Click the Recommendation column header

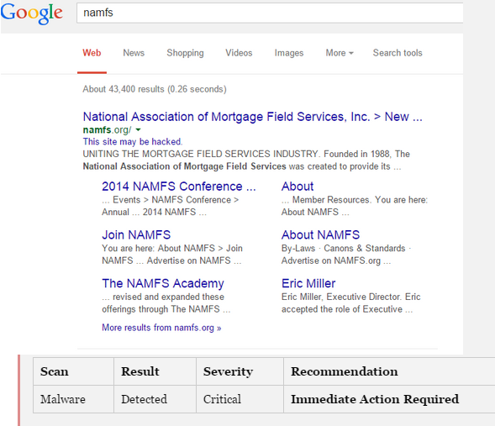tap(389, 371)
